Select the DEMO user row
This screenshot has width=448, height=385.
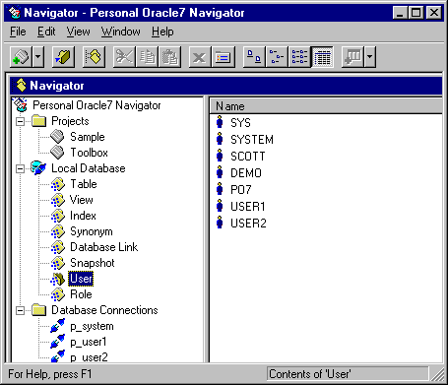246,173
